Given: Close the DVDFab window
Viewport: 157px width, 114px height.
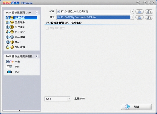Looking at the screenshot, I should pyautogui.click(x=154, y=3).
